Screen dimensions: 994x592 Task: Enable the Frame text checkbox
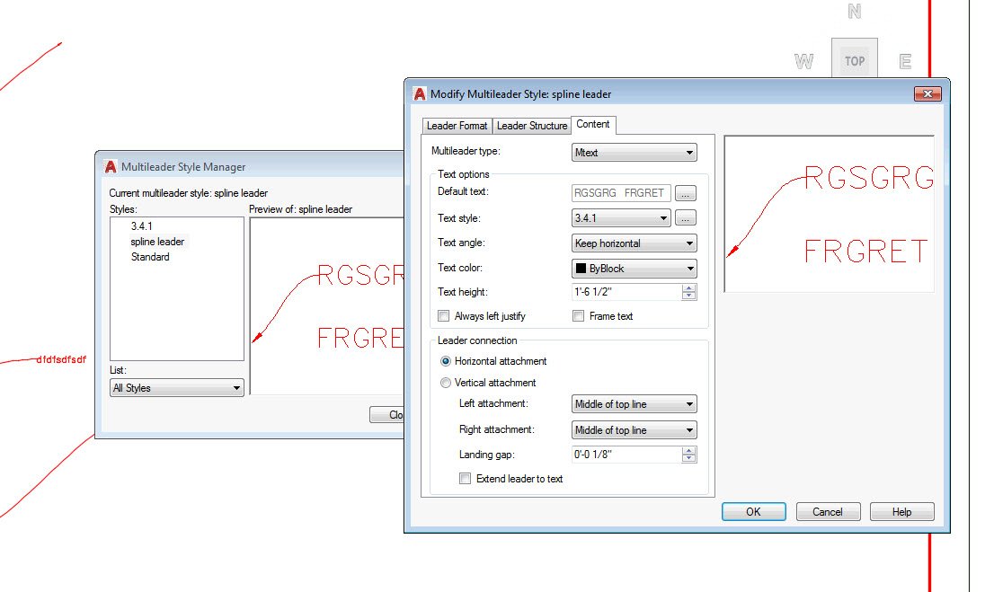click(x=578, y=315)
